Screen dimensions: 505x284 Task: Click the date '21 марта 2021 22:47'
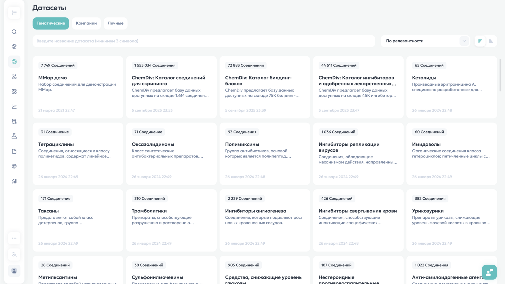[57, 110]
